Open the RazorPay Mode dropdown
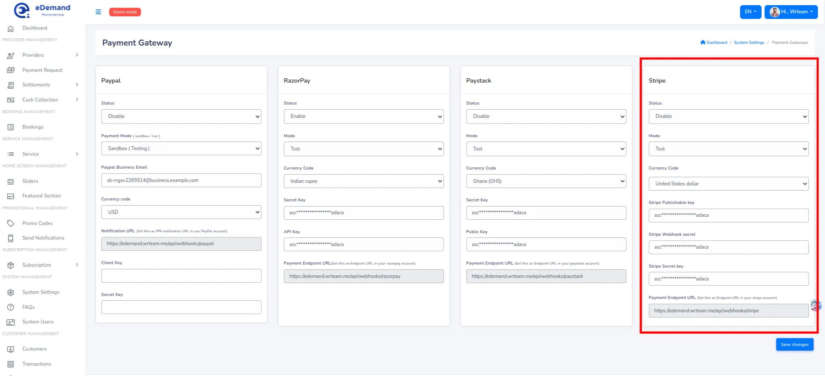This screenshot has height=376, width=825. [364, 149]
